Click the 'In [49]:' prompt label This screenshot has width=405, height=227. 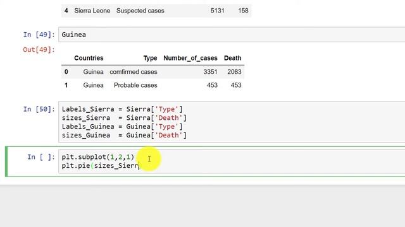point(39,35)
